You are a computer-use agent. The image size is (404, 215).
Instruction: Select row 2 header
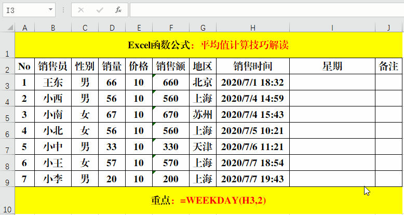[x=7, y=66]
